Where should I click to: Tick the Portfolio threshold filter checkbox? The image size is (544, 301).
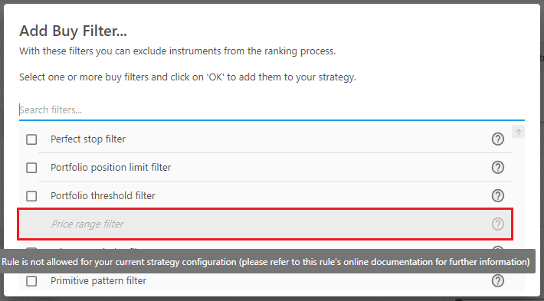tap(31, 196)
